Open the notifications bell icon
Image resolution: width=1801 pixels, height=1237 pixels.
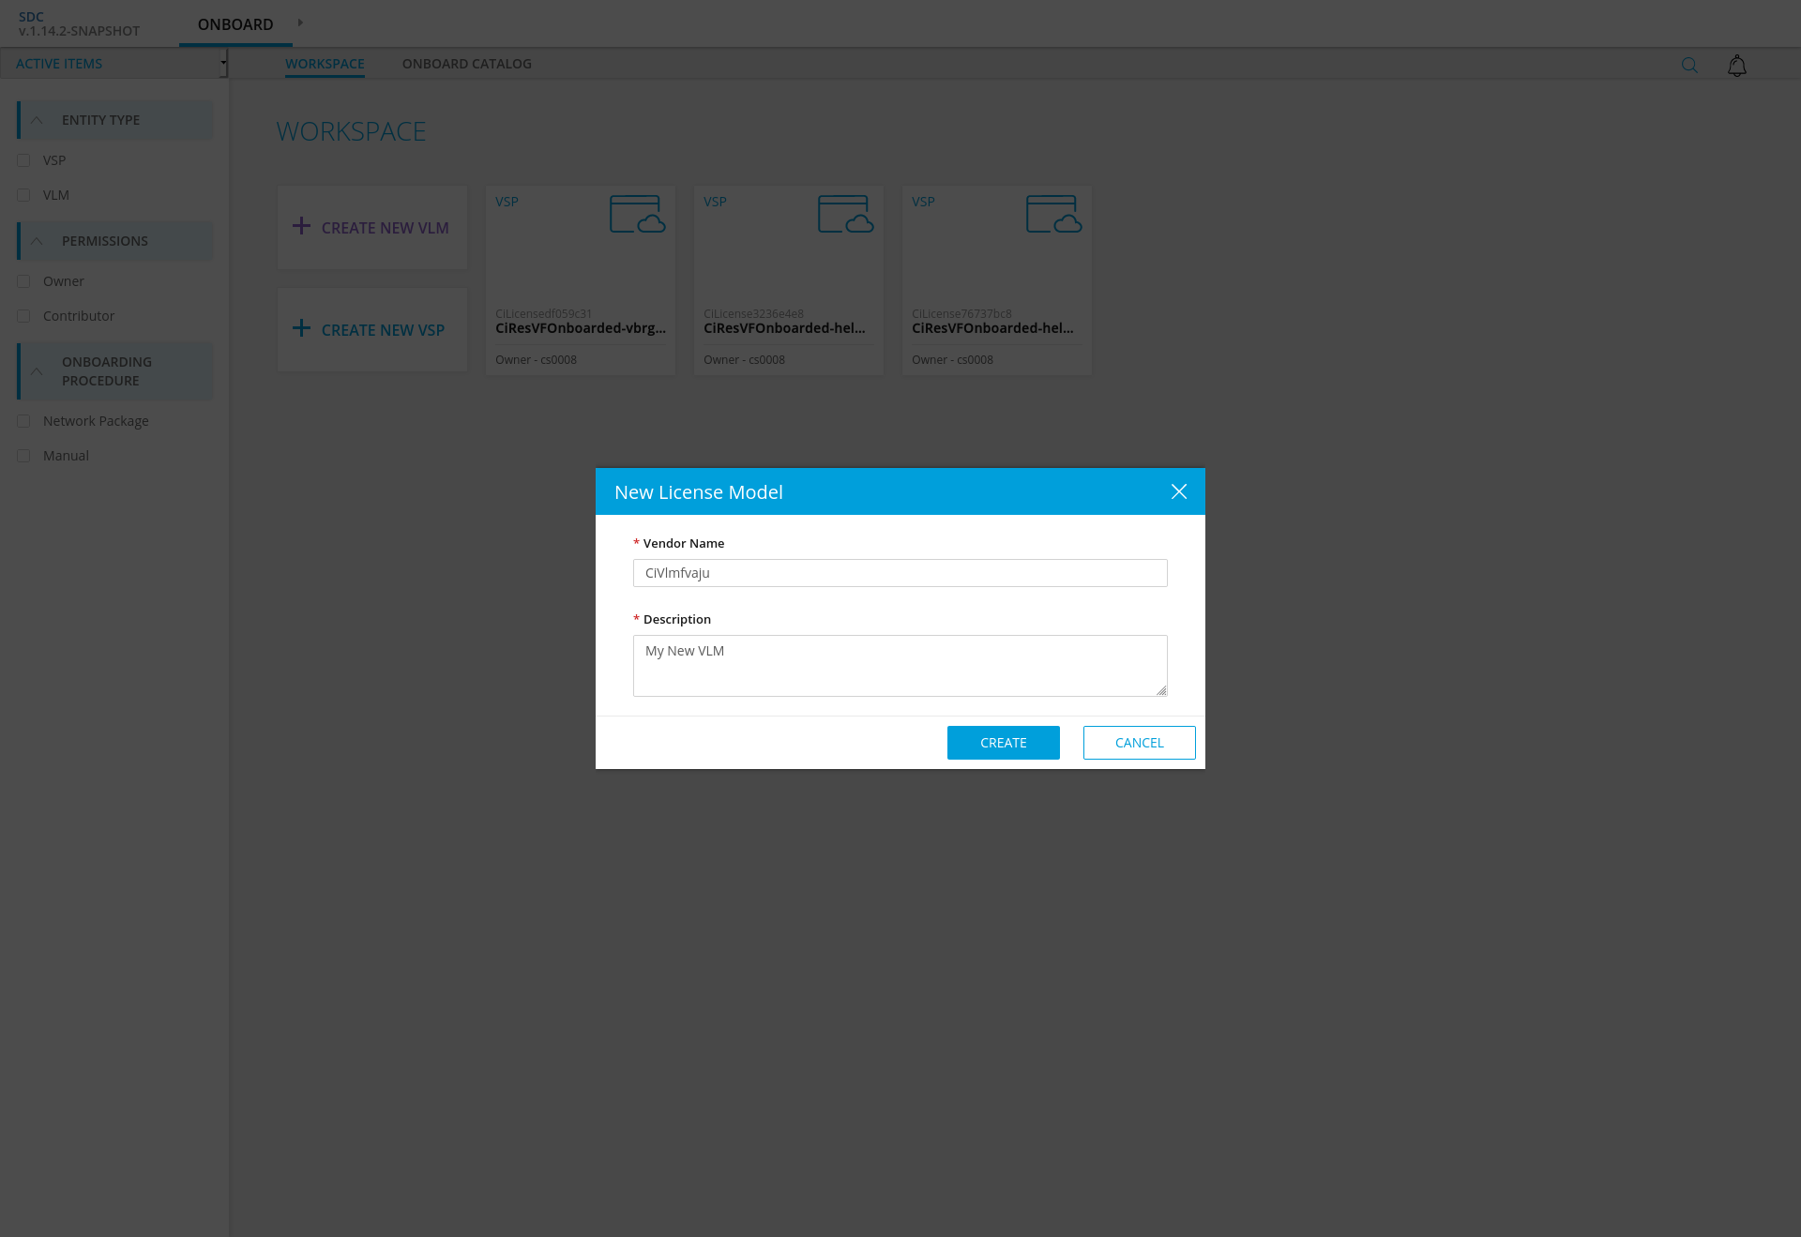click(1737, 66)
